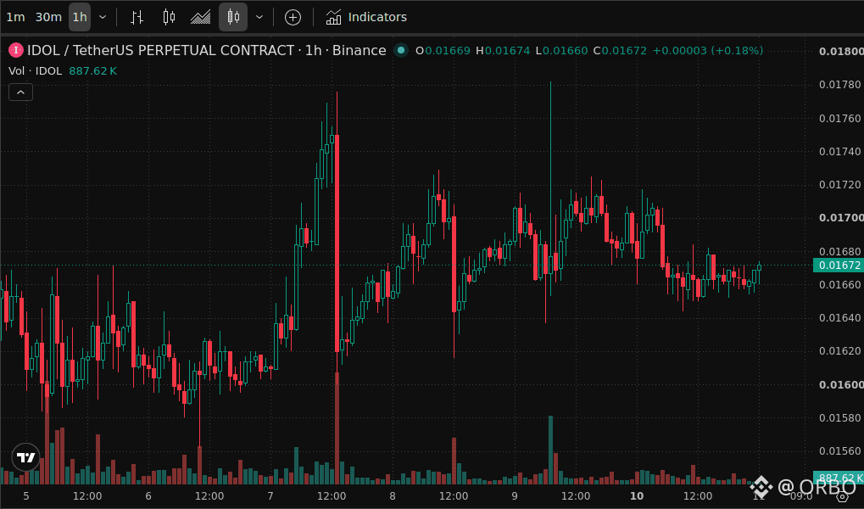Image resolution: width=864 pixels, height=509 pixels.
Task: Switch to bars chart style
Action: (137, 17)
